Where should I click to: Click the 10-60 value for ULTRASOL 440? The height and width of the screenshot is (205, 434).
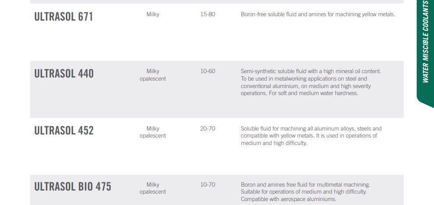(x=208, y=71)
